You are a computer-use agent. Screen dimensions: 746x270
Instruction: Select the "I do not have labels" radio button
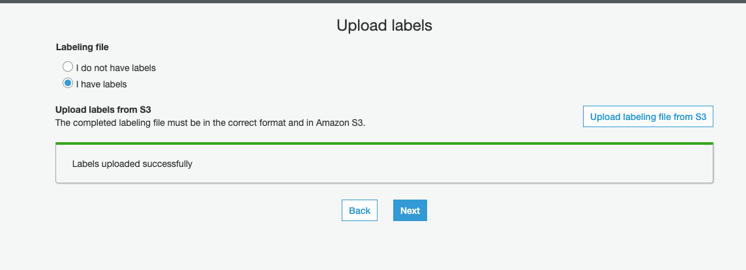coord(67,67)
